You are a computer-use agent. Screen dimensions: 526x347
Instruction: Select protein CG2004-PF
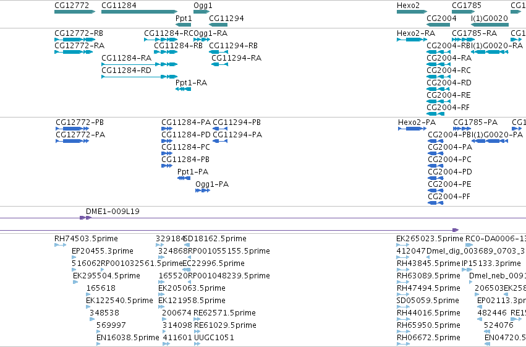click(x=435, y=203)
